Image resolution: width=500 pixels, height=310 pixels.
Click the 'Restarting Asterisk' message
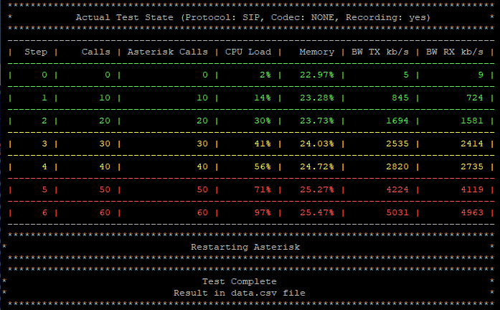[x=245, y=247]
